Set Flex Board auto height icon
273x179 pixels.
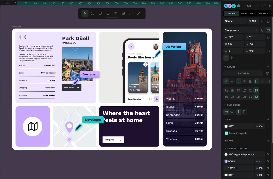pyautogui.click(x=244, y=112)
